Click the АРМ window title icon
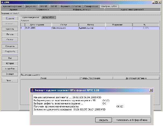163x126 pixels. click(x=2, y=2)
